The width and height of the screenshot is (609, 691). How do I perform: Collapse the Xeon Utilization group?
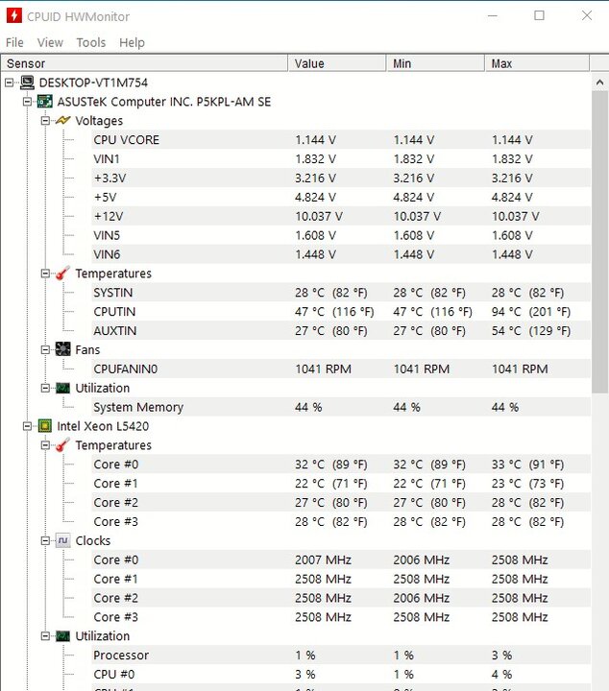(x=45, y=636)
